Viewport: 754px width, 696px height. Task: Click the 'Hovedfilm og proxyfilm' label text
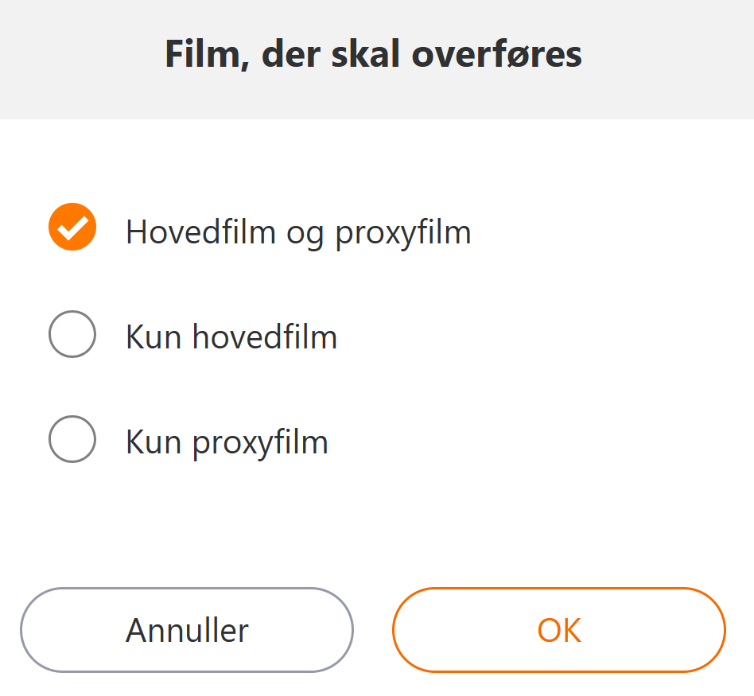[298, 232]
